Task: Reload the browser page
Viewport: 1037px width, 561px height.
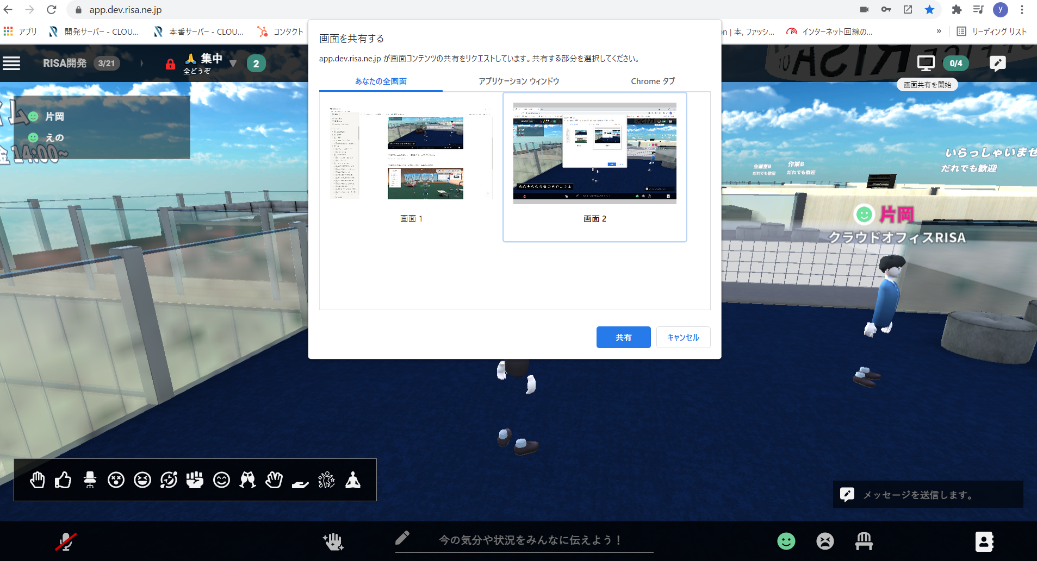Action: coord(52,10)
